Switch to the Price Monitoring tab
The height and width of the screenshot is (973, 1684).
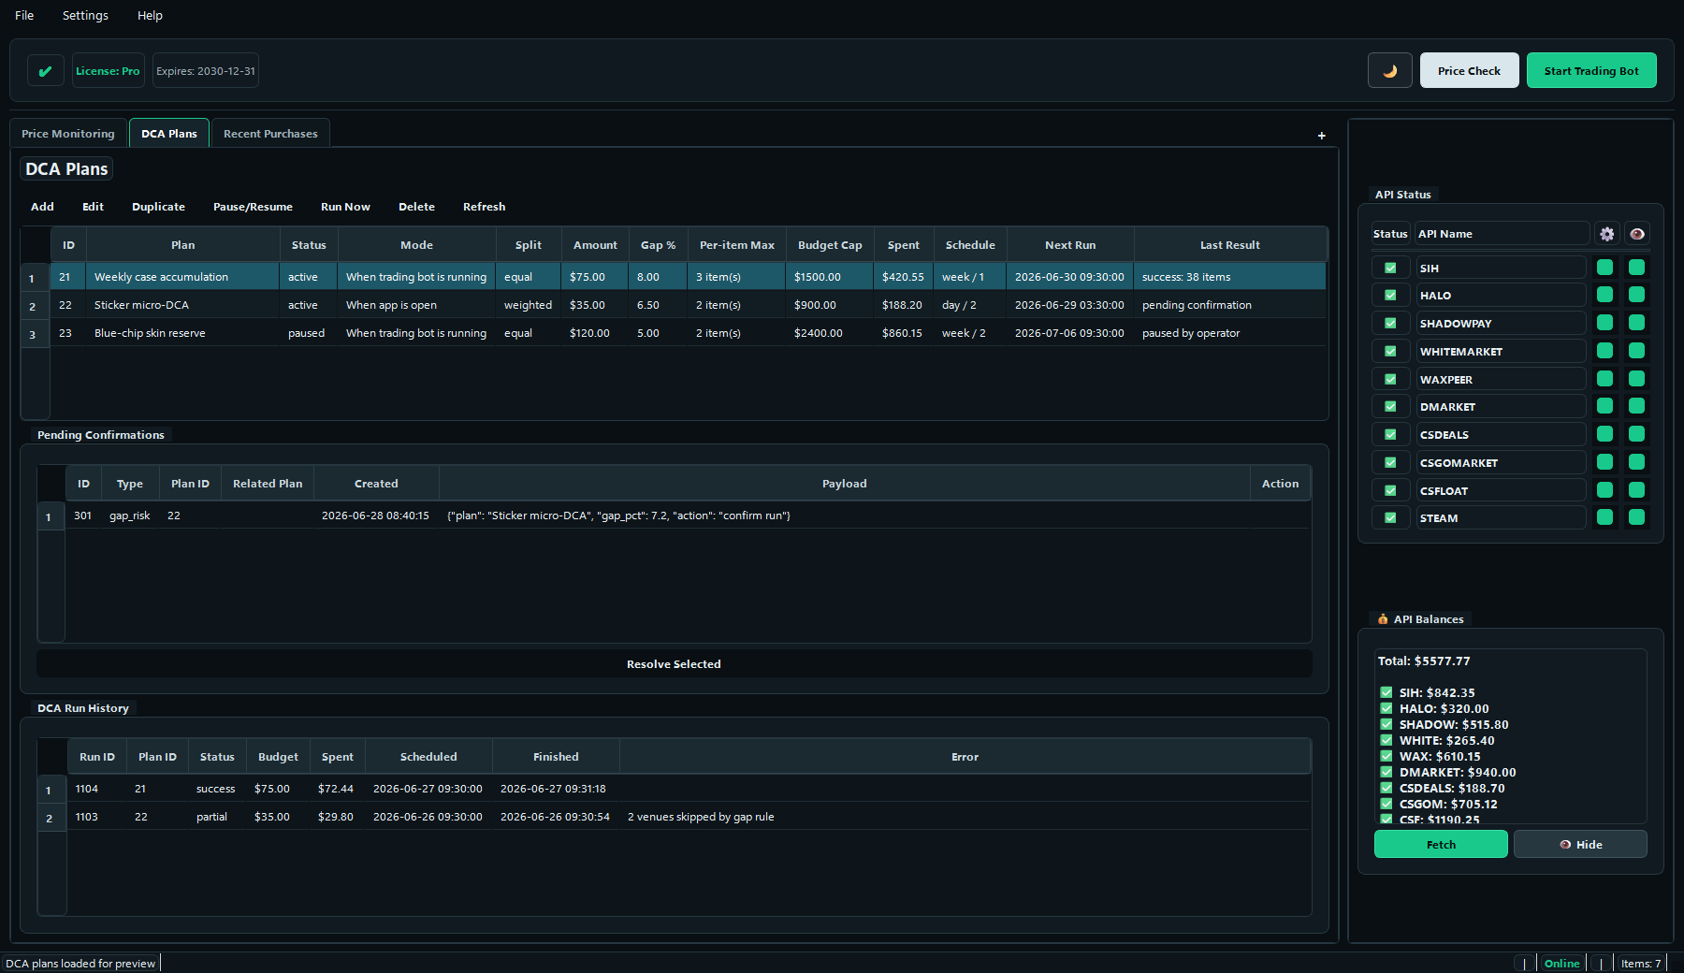68,133
